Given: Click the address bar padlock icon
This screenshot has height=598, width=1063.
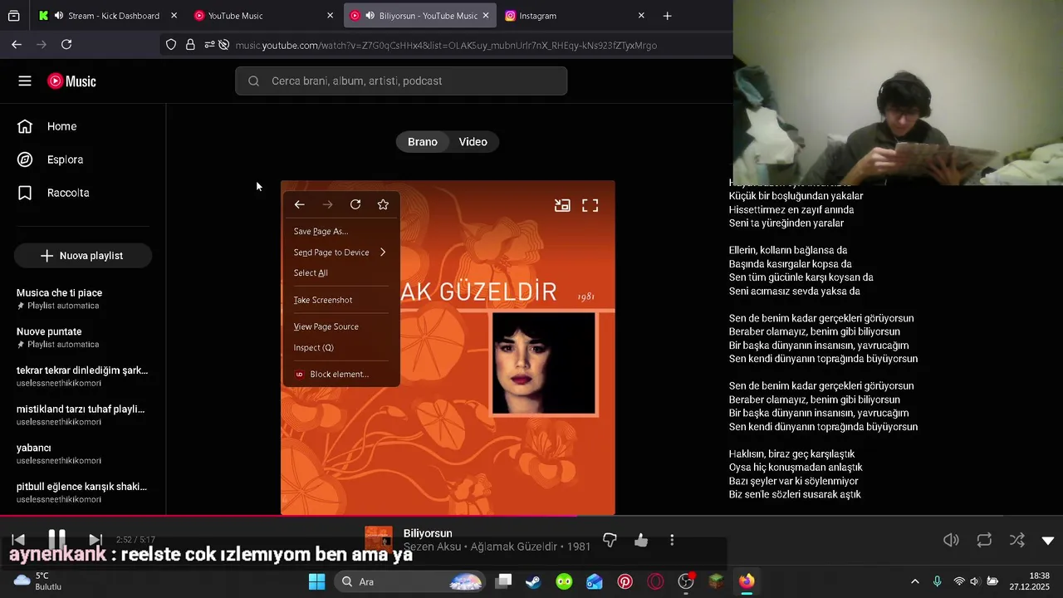Looking at the screenshot, I should pos(190,45).
